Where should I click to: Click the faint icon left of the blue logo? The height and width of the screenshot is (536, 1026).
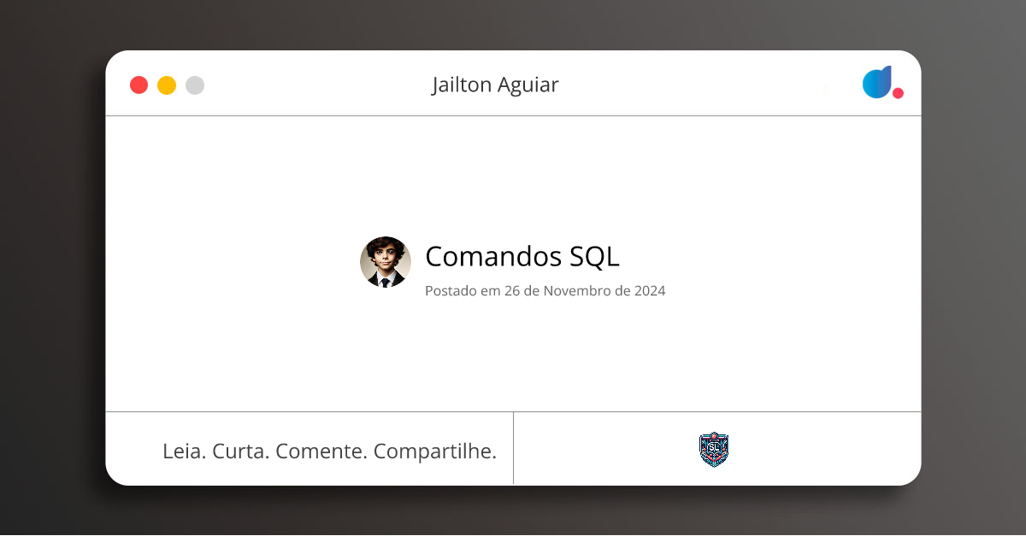[x=827, y=88]
